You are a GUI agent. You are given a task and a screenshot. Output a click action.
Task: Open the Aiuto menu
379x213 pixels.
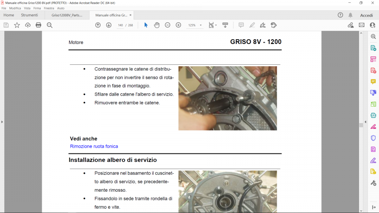(61, 8)
